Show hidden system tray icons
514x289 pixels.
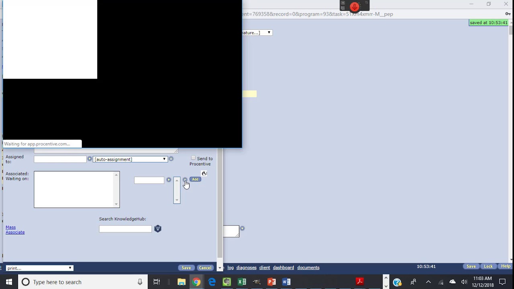click(428, 282)
